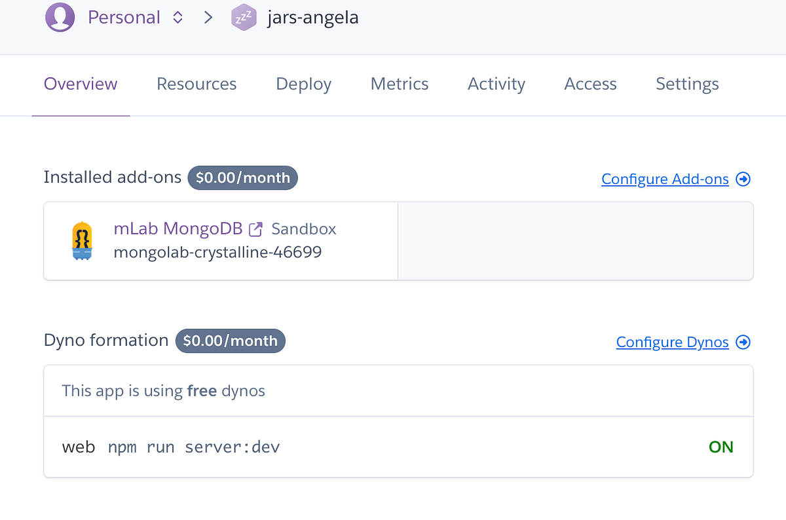Open the mLab MongoDB add-on link
The image size is (786, 520).
tap(178, 229)
